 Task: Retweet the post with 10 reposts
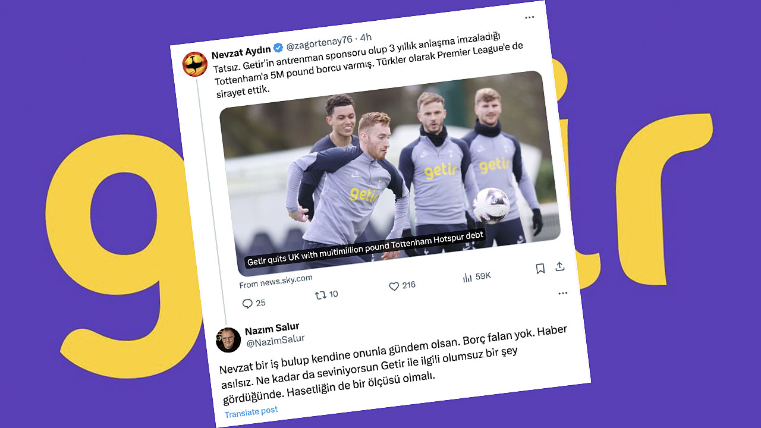(320, 295)
